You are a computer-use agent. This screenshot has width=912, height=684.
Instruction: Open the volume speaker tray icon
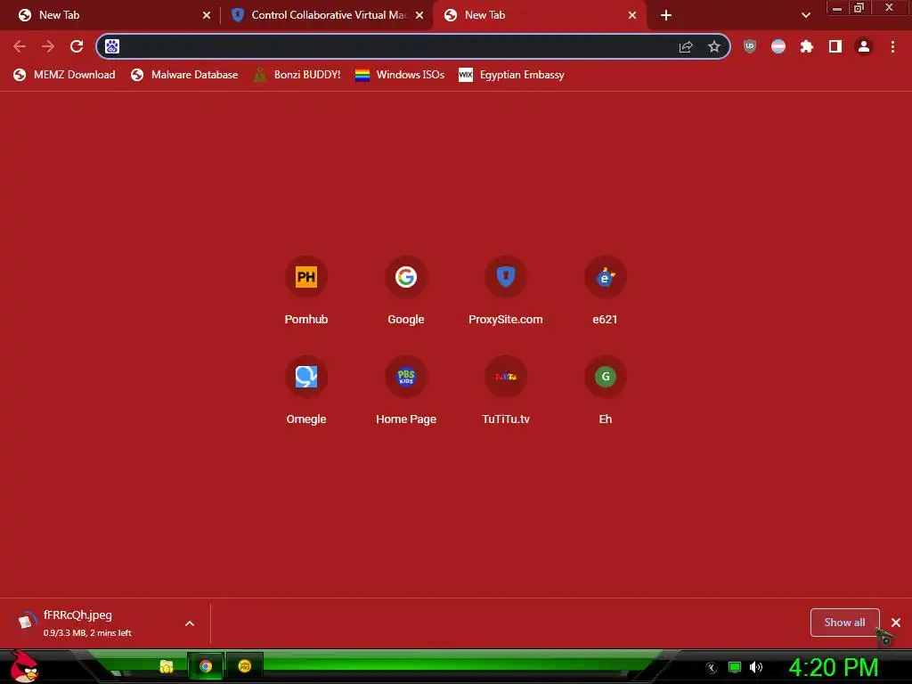[x=756, y=667]
